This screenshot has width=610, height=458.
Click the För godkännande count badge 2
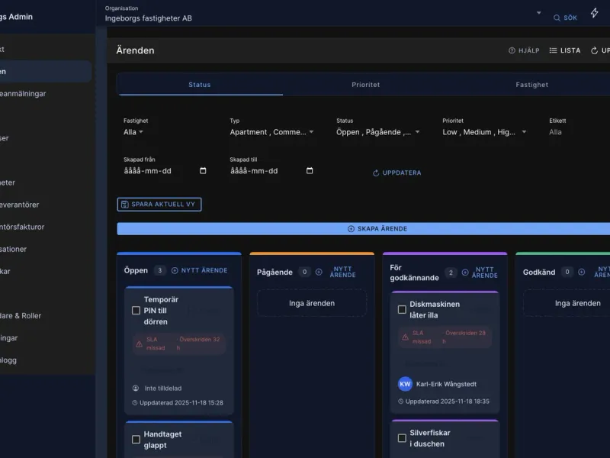pyautogui.click(x=451, y=273)
